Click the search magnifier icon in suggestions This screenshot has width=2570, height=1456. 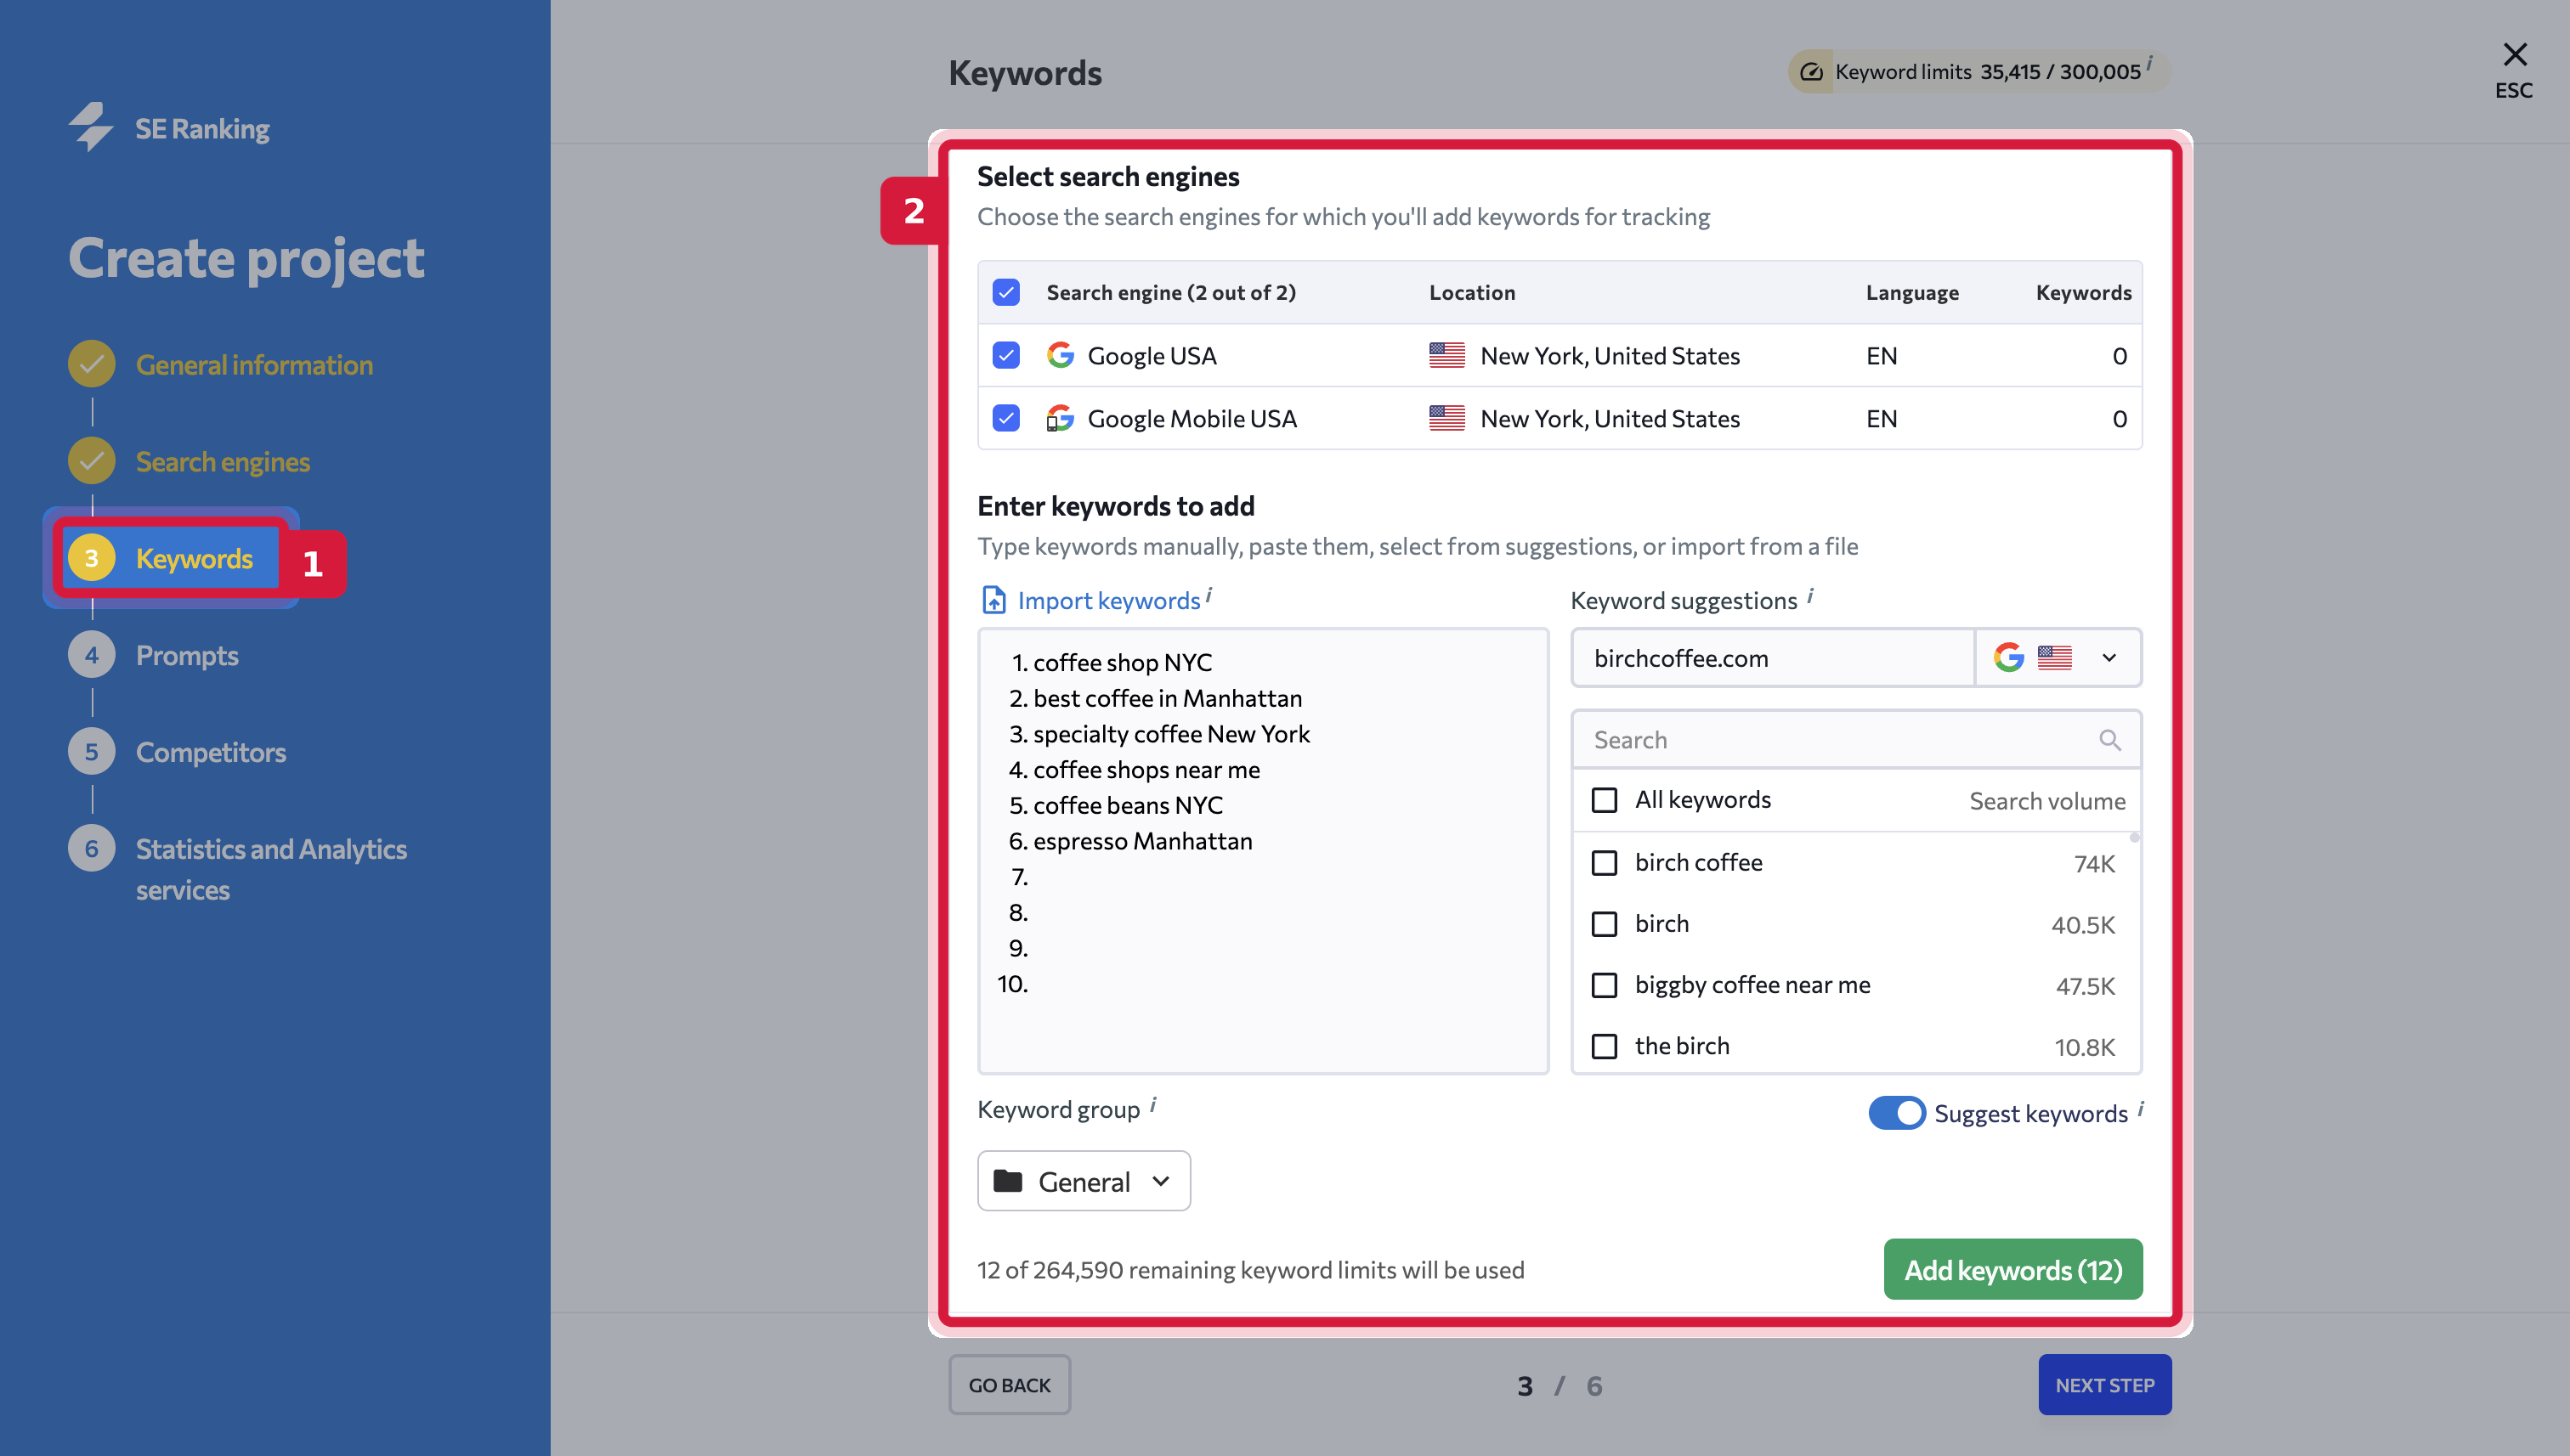pyautogui.click(x=2110, y=740)
